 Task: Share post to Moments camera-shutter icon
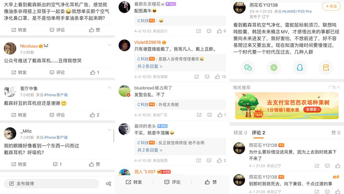274,67
